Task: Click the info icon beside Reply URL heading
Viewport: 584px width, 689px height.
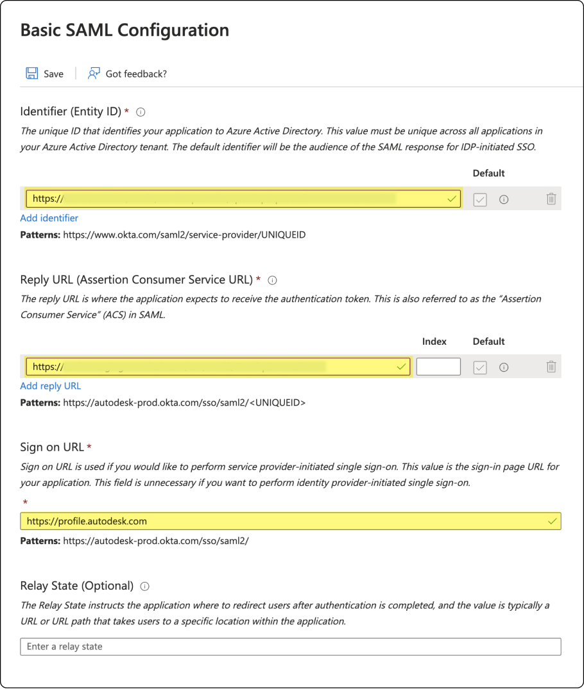Action: point(273,279)
